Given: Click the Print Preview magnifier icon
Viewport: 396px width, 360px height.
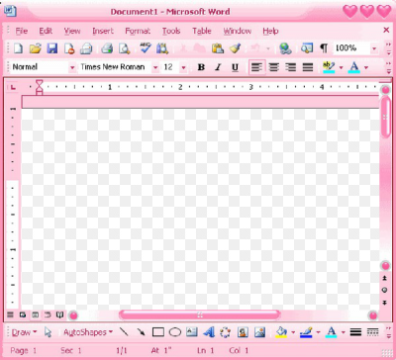Looking at the screenshot, I should tap(124, 48).
